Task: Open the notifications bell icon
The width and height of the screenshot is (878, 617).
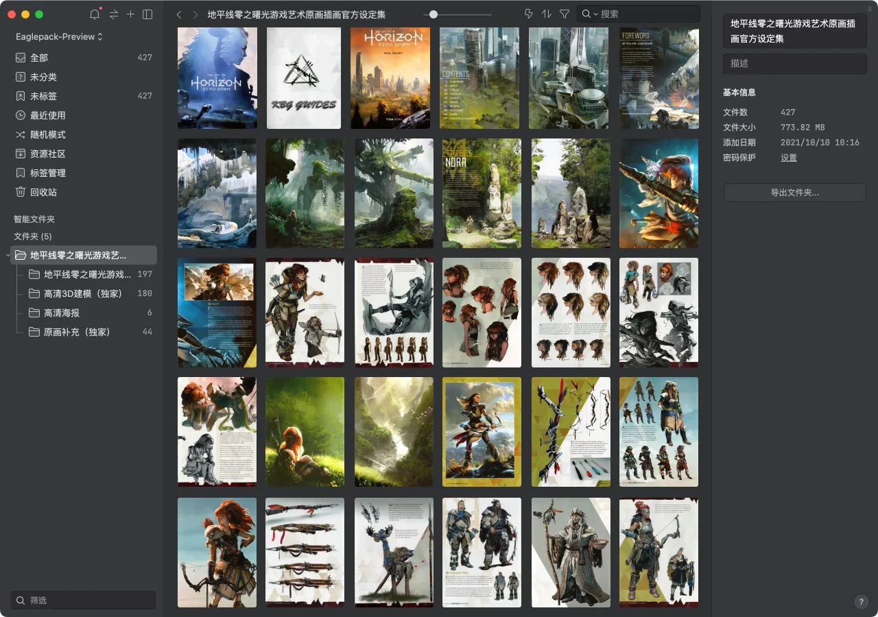Action: pyautogui.click(x=95, y=14)
